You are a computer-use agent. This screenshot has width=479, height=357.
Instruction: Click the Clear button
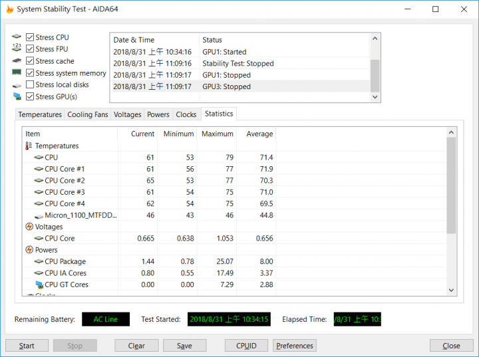pyautogui.click(x=136, y=346)
